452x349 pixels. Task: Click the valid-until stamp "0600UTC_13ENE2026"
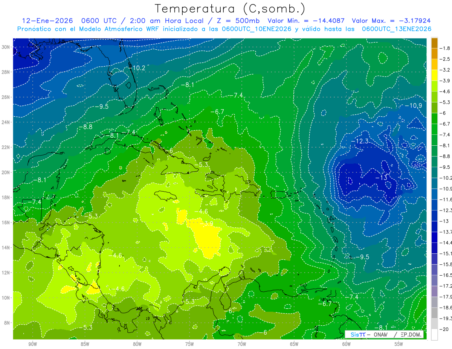click(396, 29)
